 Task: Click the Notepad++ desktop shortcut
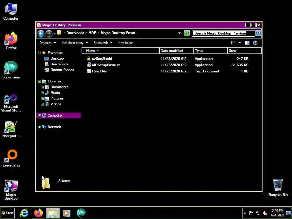(11, 129)
